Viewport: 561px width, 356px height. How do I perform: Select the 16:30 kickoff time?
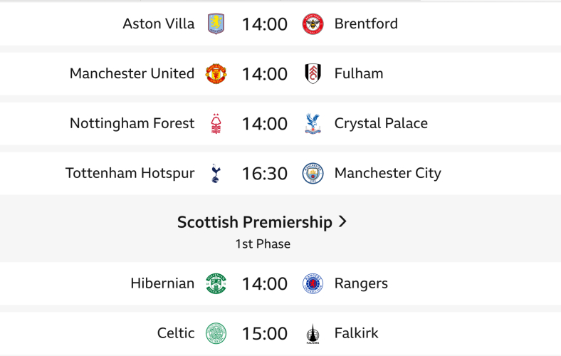tap(264, 174)
